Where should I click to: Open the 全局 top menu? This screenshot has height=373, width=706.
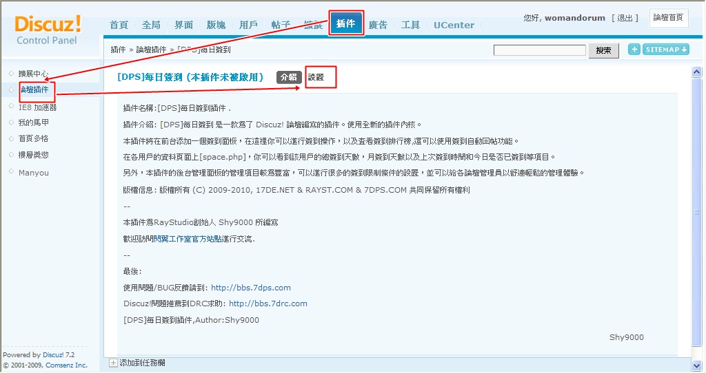click(x=151, y=25)
